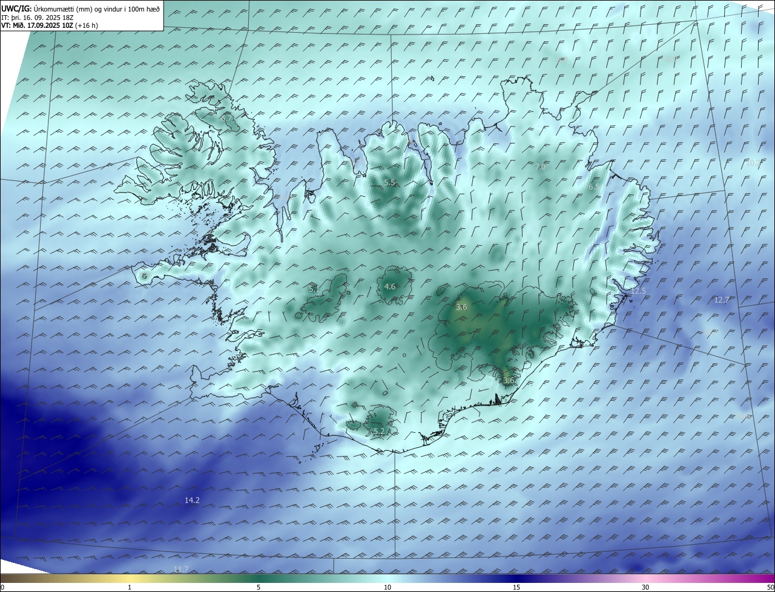Viewport: 775px width, 592px height.
Task: Click the yellow segment of the colour bar
Action: pos(130,578)
